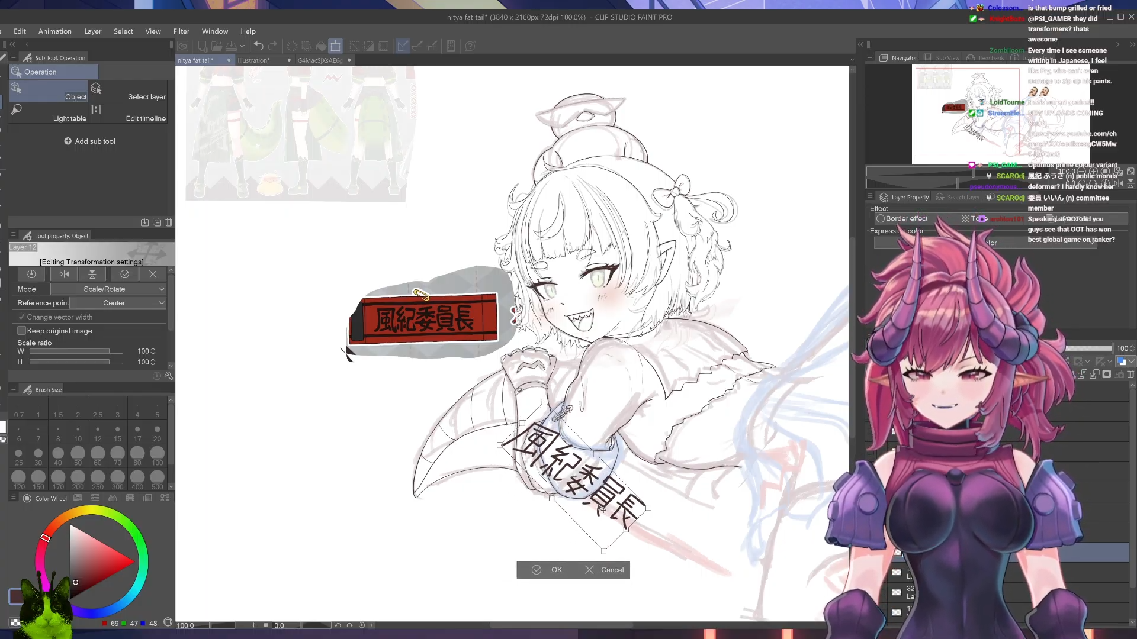Click the Open file folder icon

[217, 46]
